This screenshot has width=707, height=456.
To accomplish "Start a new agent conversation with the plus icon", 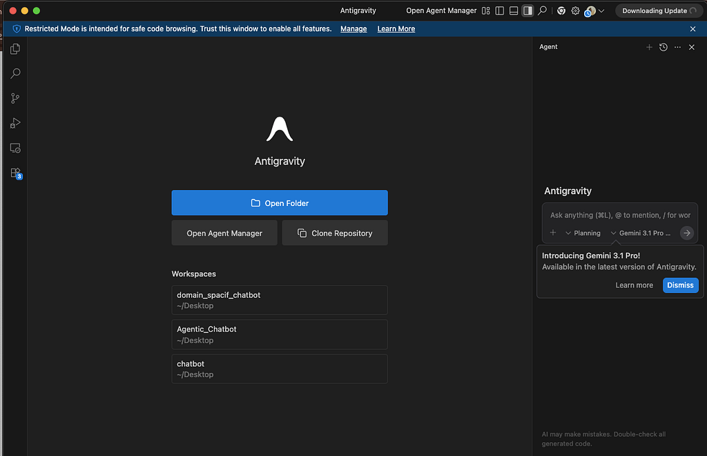I will pos(649,47).
